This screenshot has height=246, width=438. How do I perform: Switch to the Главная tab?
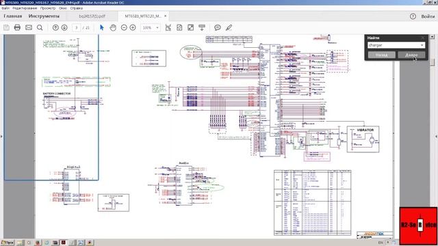pos(12,16)
